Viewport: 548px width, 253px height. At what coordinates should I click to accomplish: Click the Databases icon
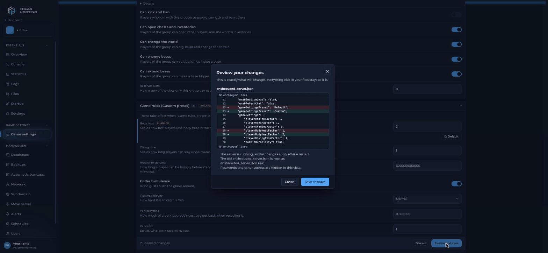[8, 155]
